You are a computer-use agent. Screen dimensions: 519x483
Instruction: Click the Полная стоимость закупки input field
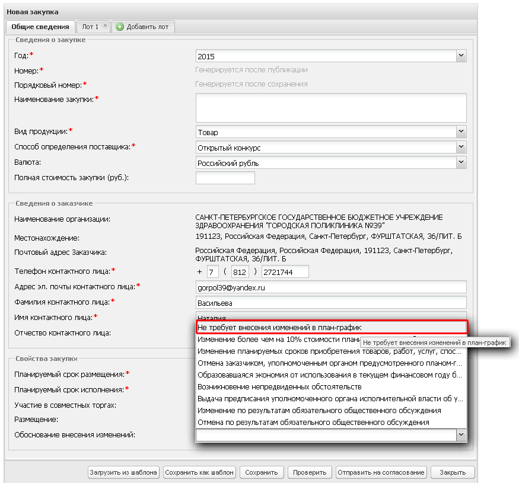click(x=225, y=178)
